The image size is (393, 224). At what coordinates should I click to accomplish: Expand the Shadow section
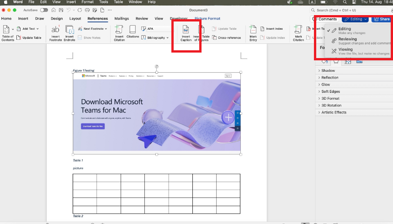pyautogui.click(x=328, y=70)
